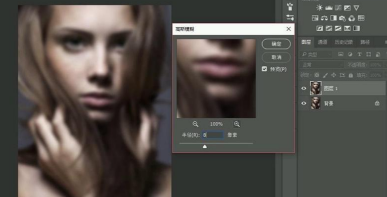Image resolution: width=387 pixels, height=197 pixels.
Task: Close the 高斯模糊 dialog
Action: 288,29
